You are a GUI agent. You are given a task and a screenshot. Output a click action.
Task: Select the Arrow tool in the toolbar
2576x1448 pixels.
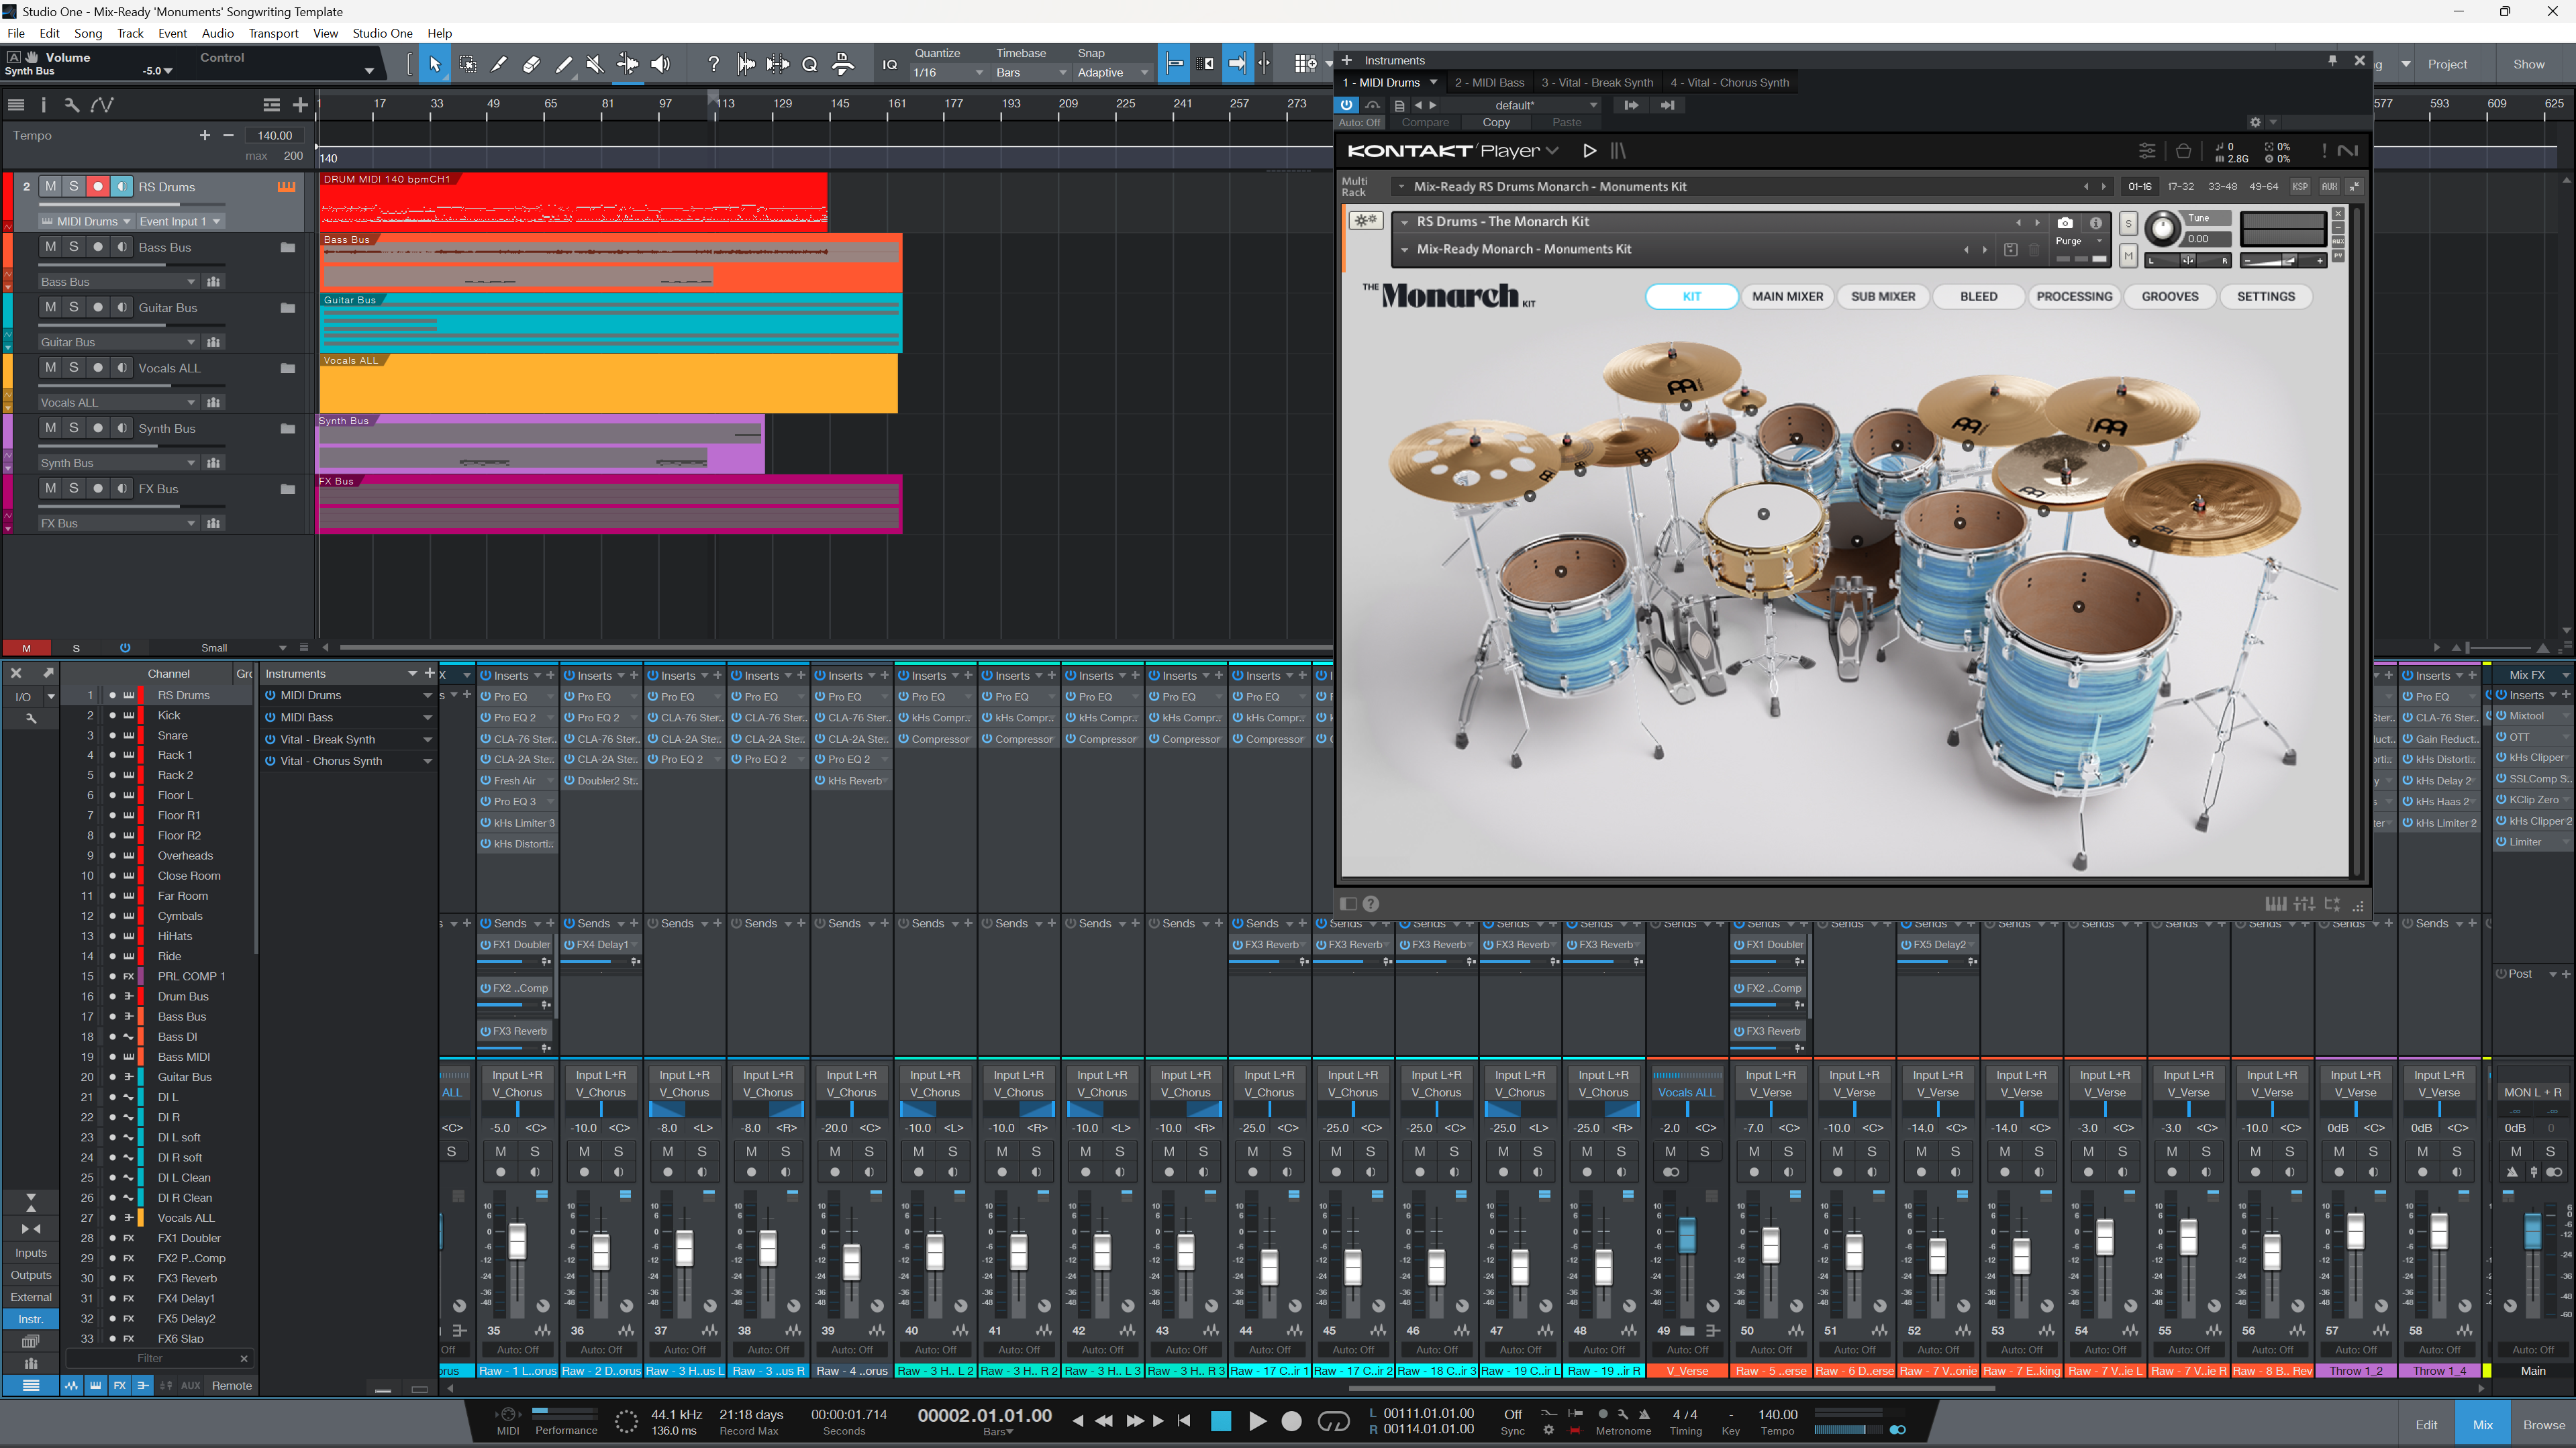click(434, 64)
